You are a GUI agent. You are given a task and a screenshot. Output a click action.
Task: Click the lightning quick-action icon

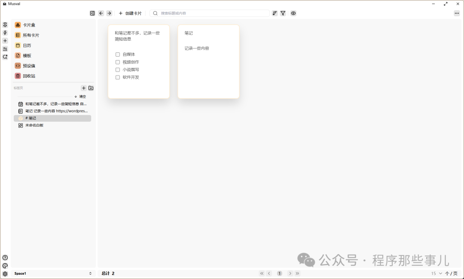[x=5, y=33]
